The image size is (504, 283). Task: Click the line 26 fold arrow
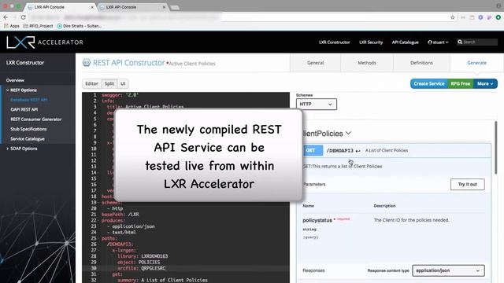coord(98,244)
